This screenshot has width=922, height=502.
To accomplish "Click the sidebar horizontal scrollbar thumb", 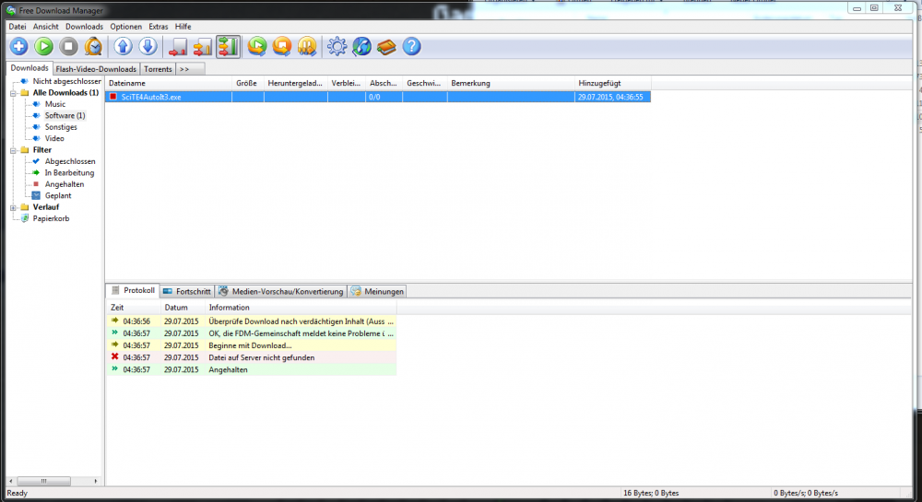I will [43, 481].
